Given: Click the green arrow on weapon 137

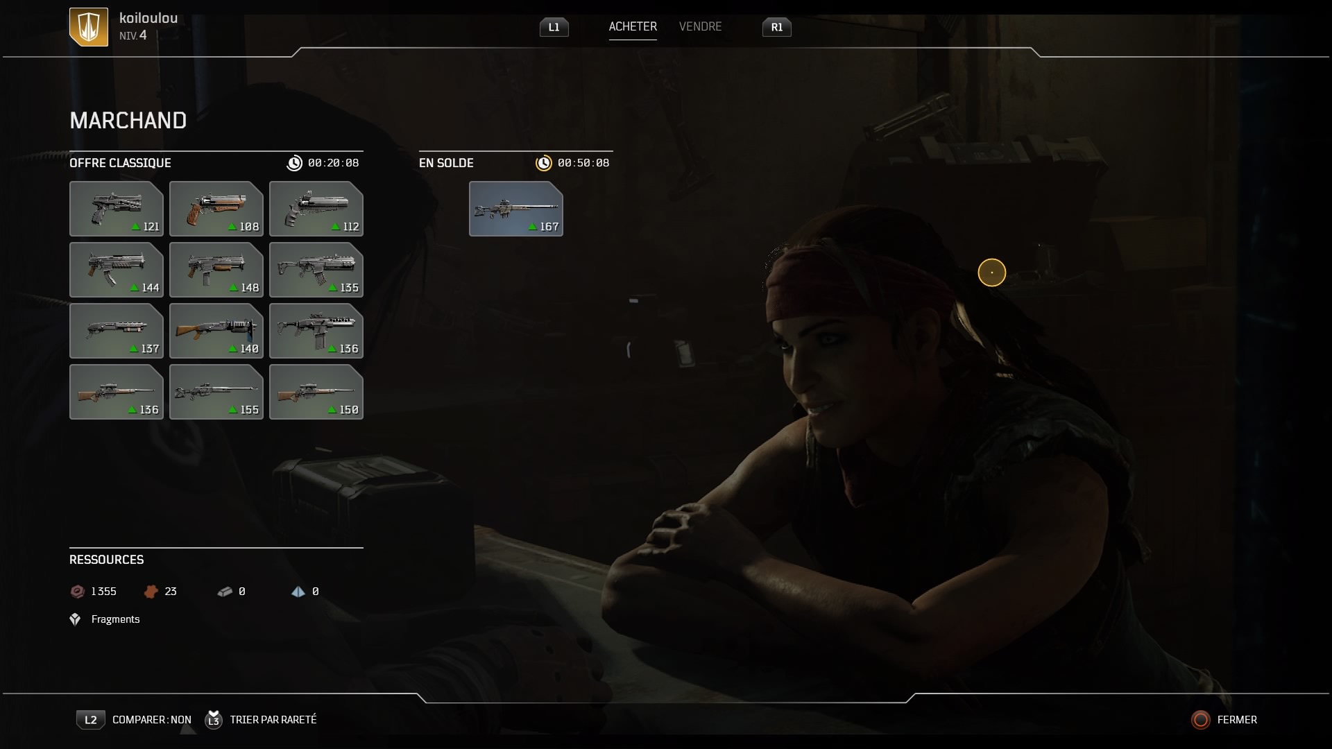Looking at the screenshot, I should (x=134, y=349).
